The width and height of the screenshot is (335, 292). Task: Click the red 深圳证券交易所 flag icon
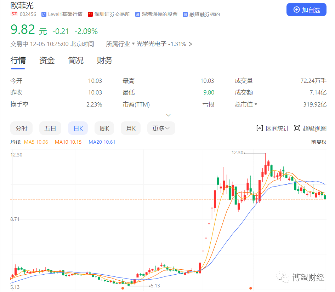pos(90,15)
